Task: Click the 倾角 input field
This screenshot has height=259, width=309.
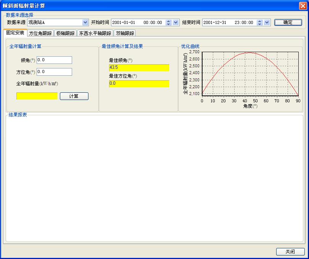Action: [55, 60]
